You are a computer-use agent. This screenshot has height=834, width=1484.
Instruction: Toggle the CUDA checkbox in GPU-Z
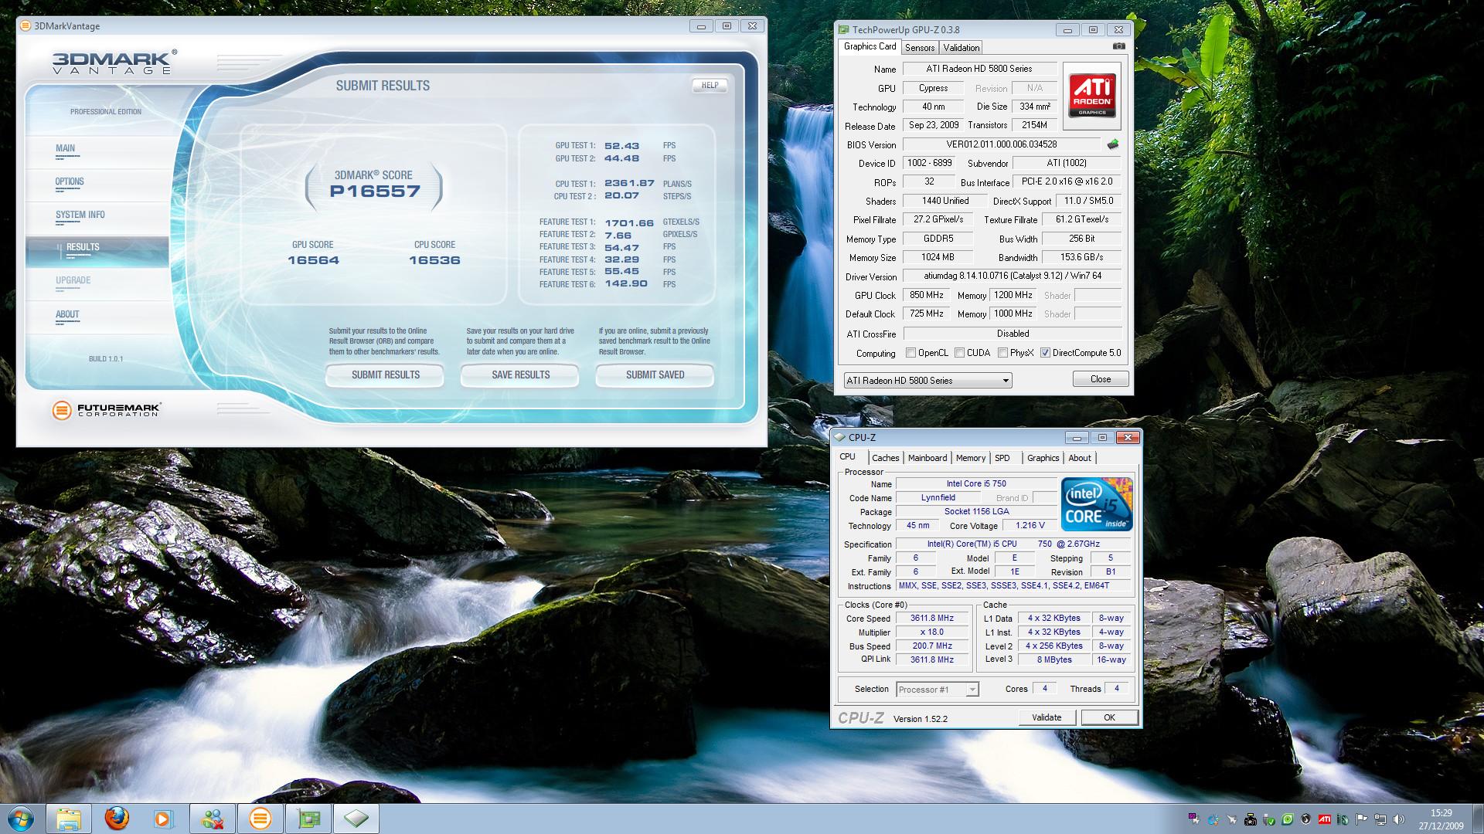959,353
